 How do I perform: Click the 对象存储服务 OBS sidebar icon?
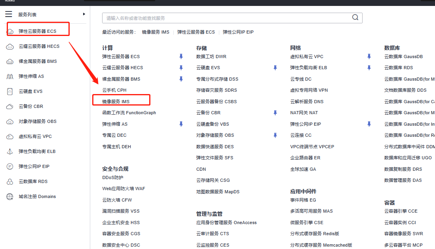coord(10,122)
